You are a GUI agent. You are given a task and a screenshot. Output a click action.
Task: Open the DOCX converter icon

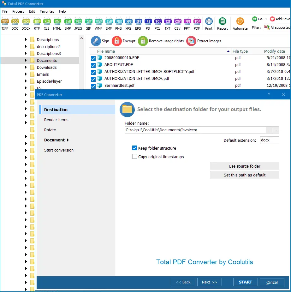click(x=26, y=22)
